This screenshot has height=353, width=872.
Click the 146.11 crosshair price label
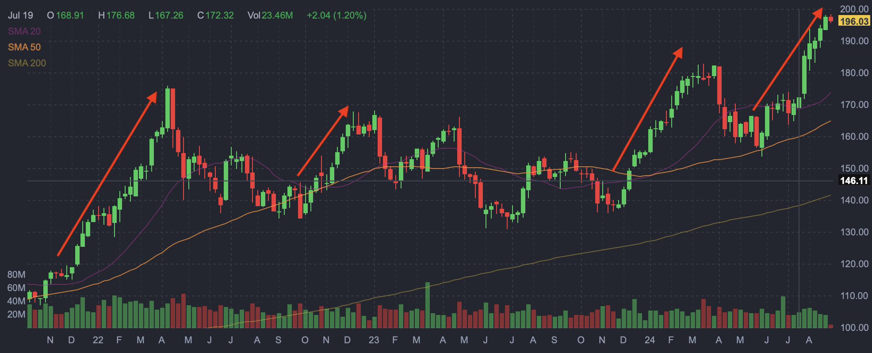[854, 180]
